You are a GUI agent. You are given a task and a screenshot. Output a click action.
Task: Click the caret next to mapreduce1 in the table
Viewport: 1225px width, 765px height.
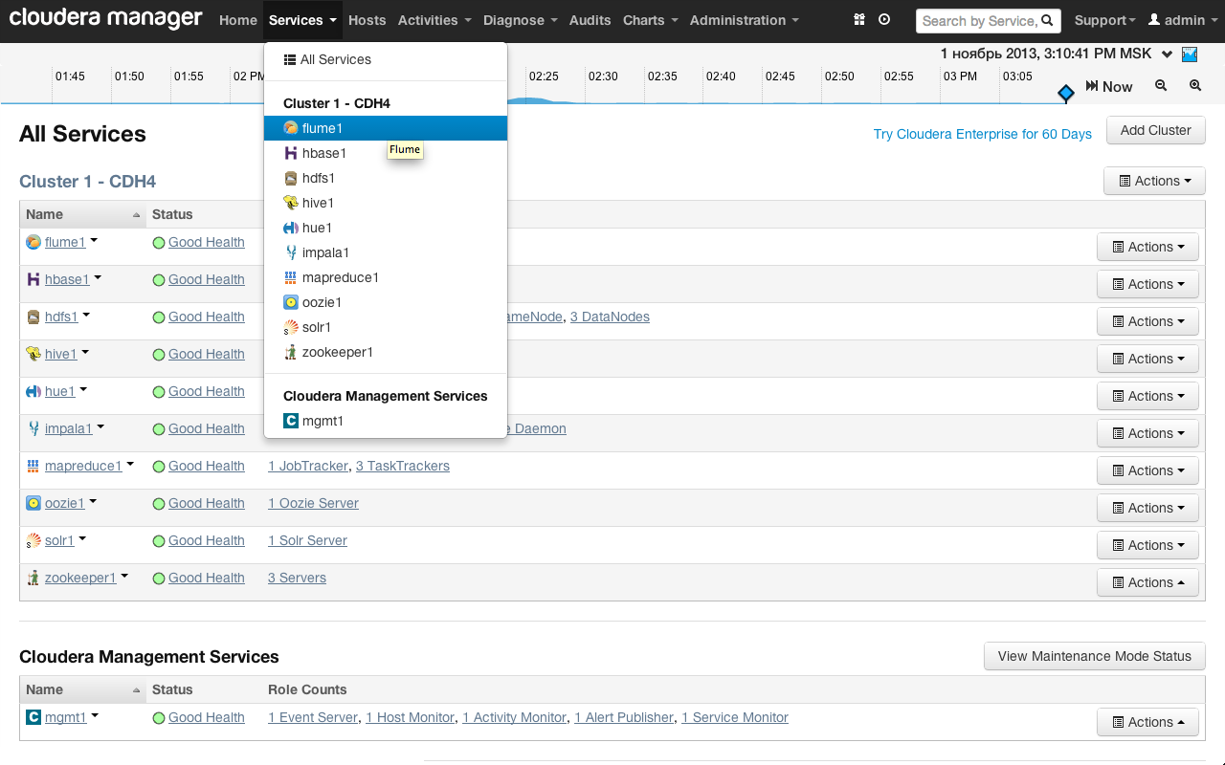click(130, 465)
